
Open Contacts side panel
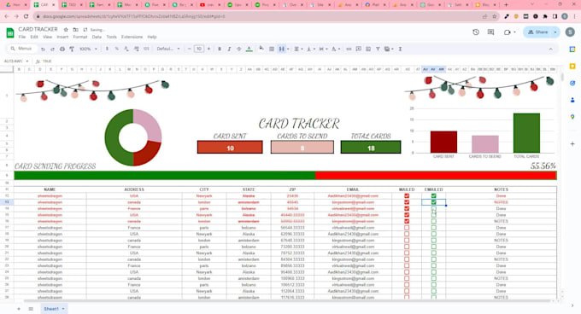click(572, 100)
